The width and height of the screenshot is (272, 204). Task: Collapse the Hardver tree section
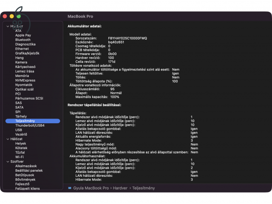8,26
